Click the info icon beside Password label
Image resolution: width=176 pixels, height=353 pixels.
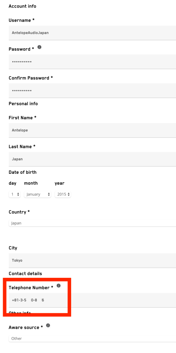click(40, 47)
